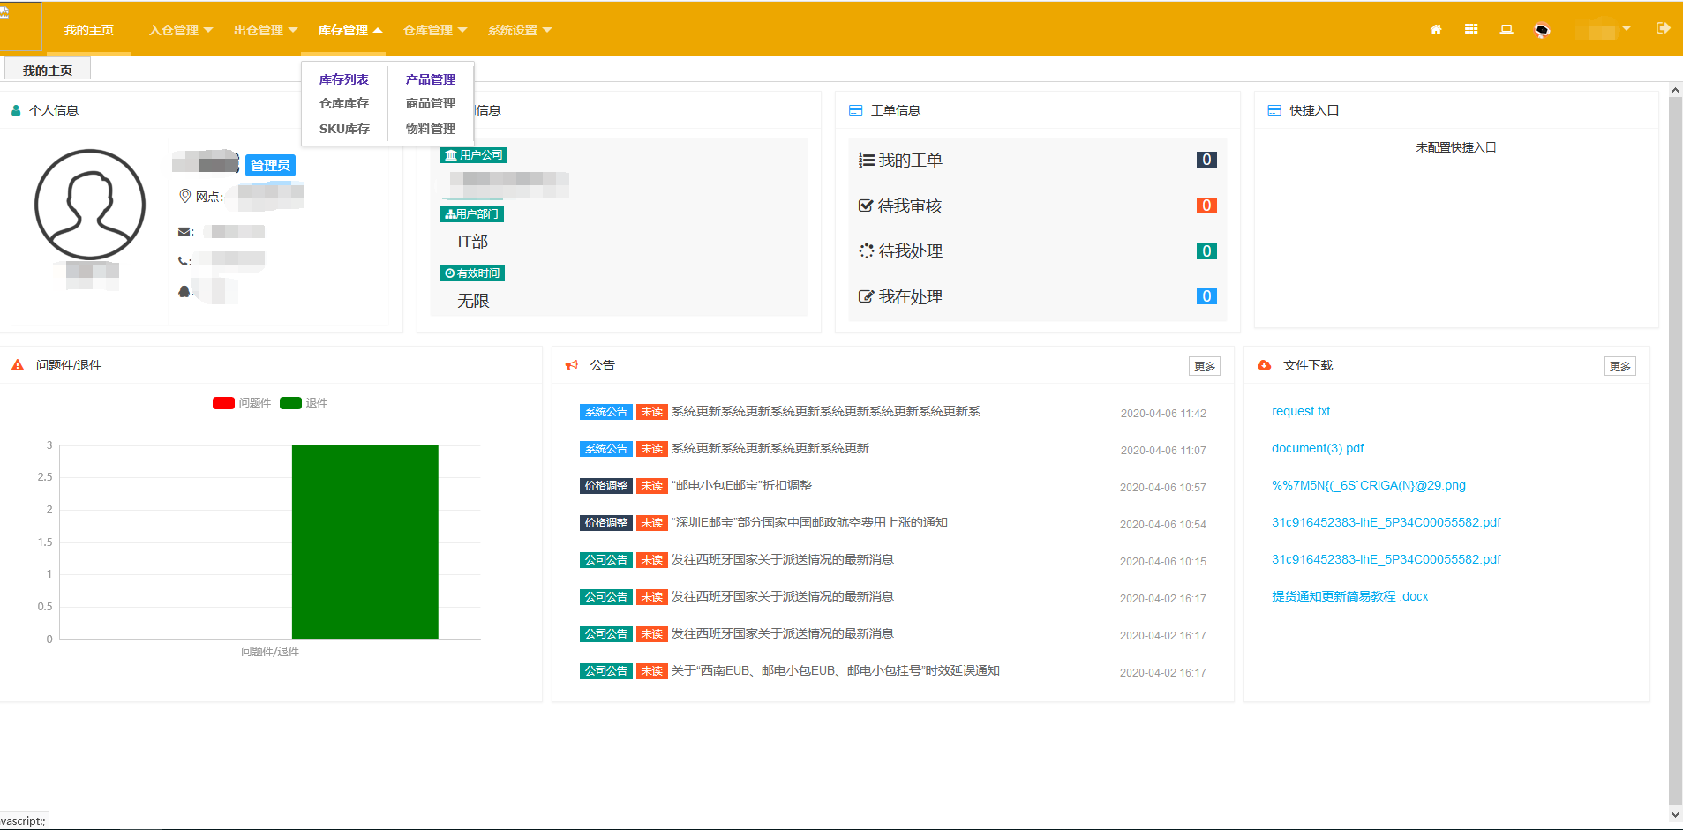
Task: Download the .png file link
Action: tap(1369, 485)
